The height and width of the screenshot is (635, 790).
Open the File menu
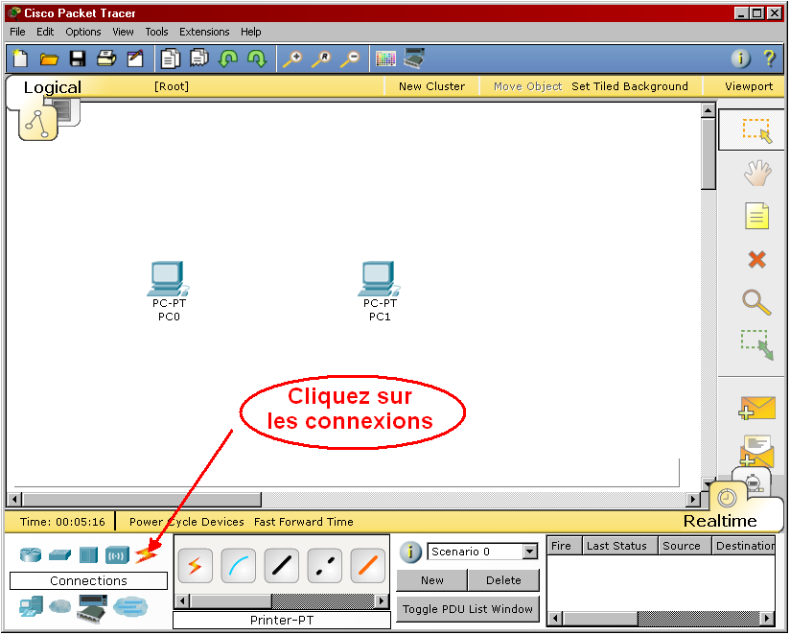[17, 32]
